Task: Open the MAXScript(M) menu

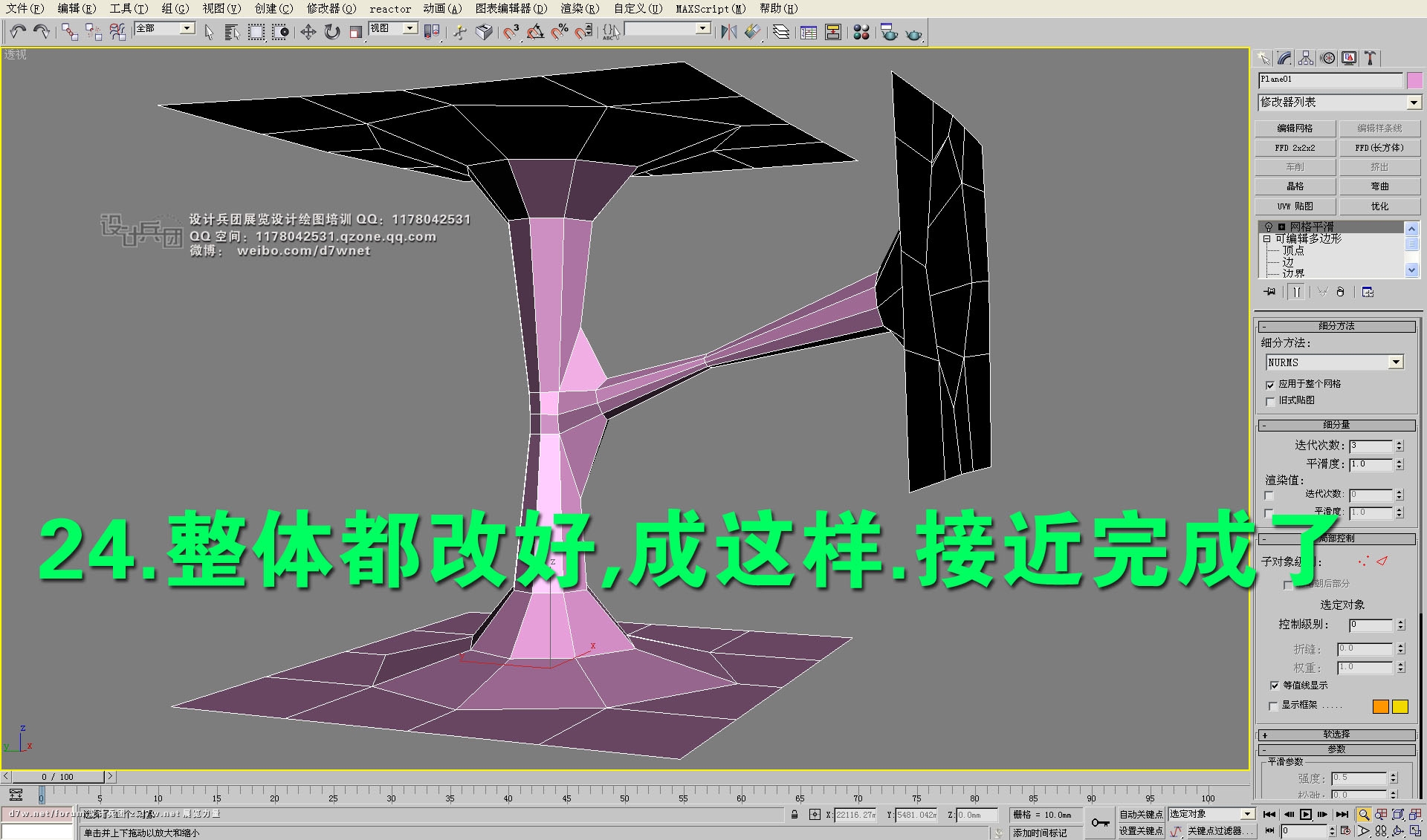Action: coord(711,8)
